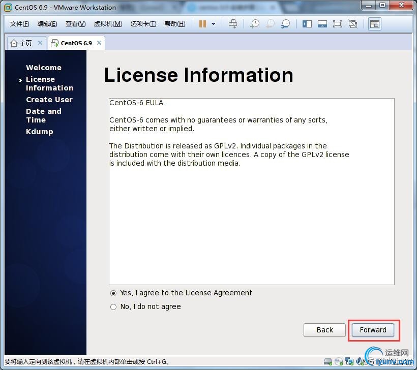The height and width of the screenshot is (370, 417).
Task: Click Kdump in the sidebar
Action: tap(39, 132)
